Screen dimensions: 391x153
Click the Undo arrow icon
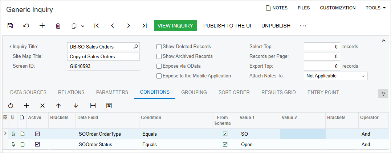pyautogui.click(x=26, y=26)
